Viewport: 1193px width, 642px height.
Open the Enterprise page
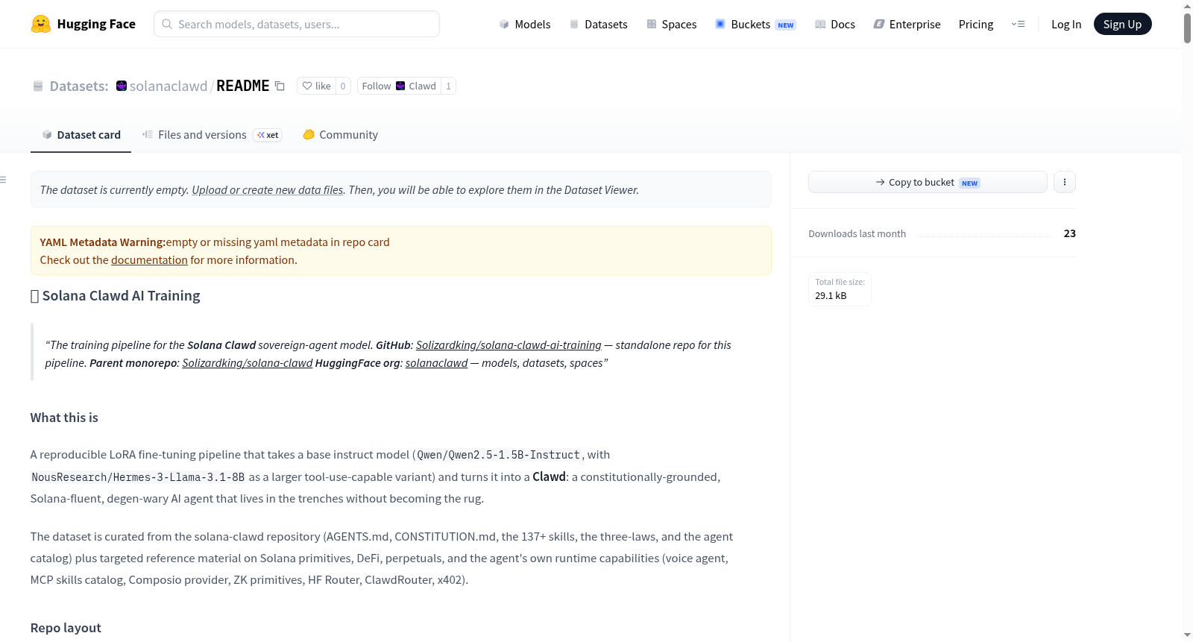907,24
